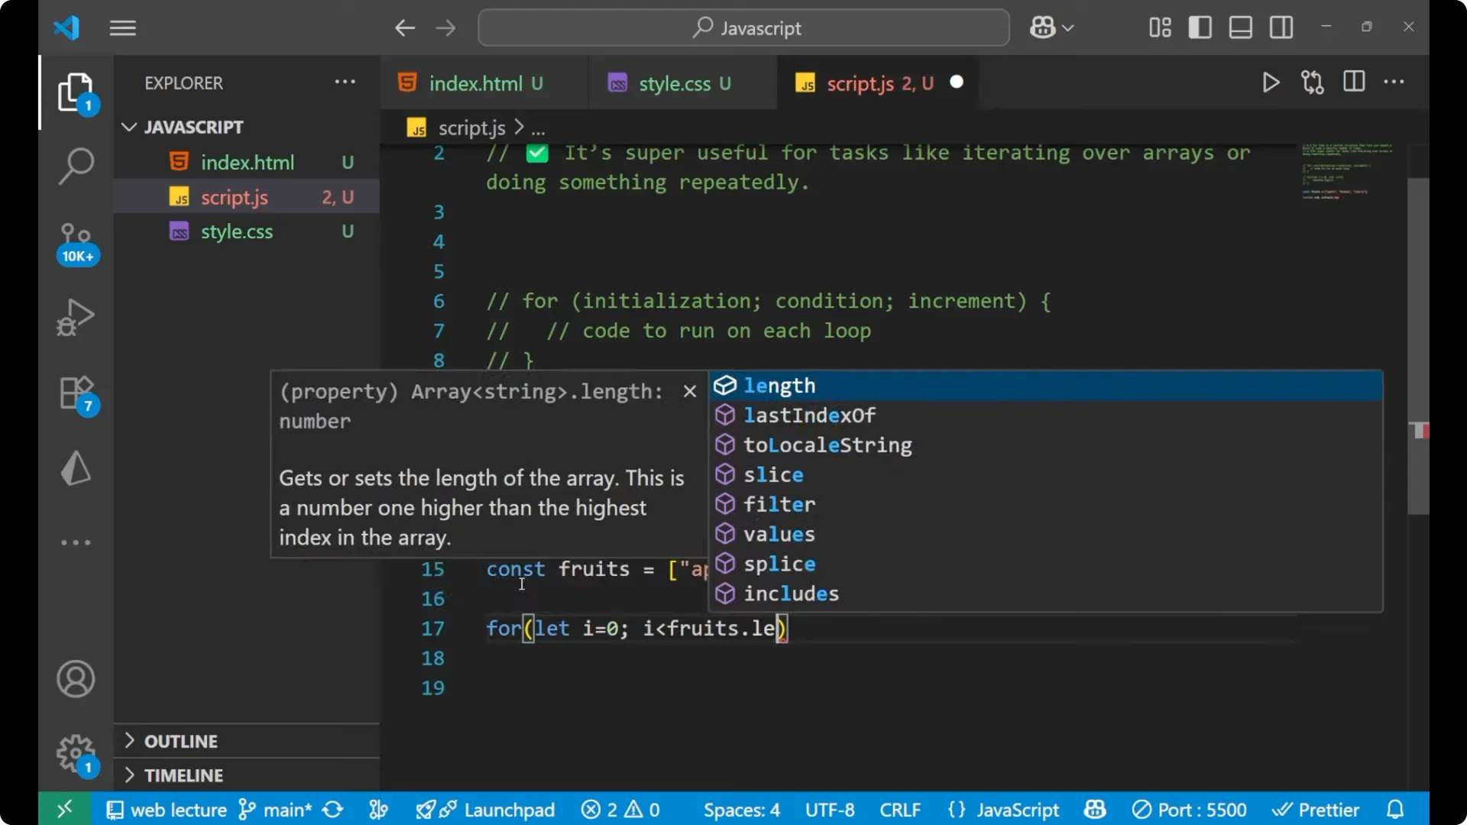Open the Run and Debug icon
1467x825 pixels.
click(x=76, y=317)
